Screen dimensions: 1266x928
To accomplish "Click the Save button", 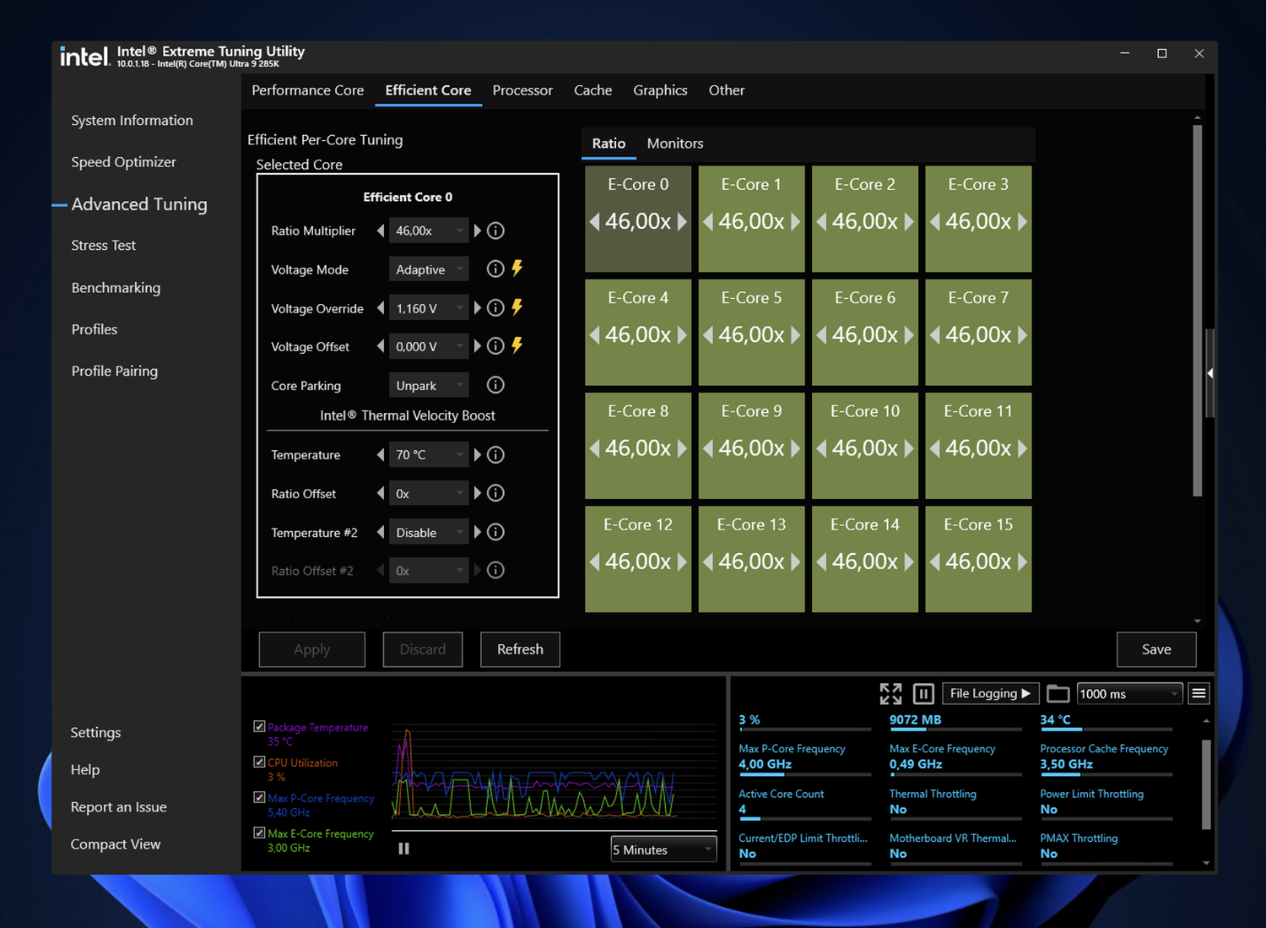I will (x=1155, y=649).
